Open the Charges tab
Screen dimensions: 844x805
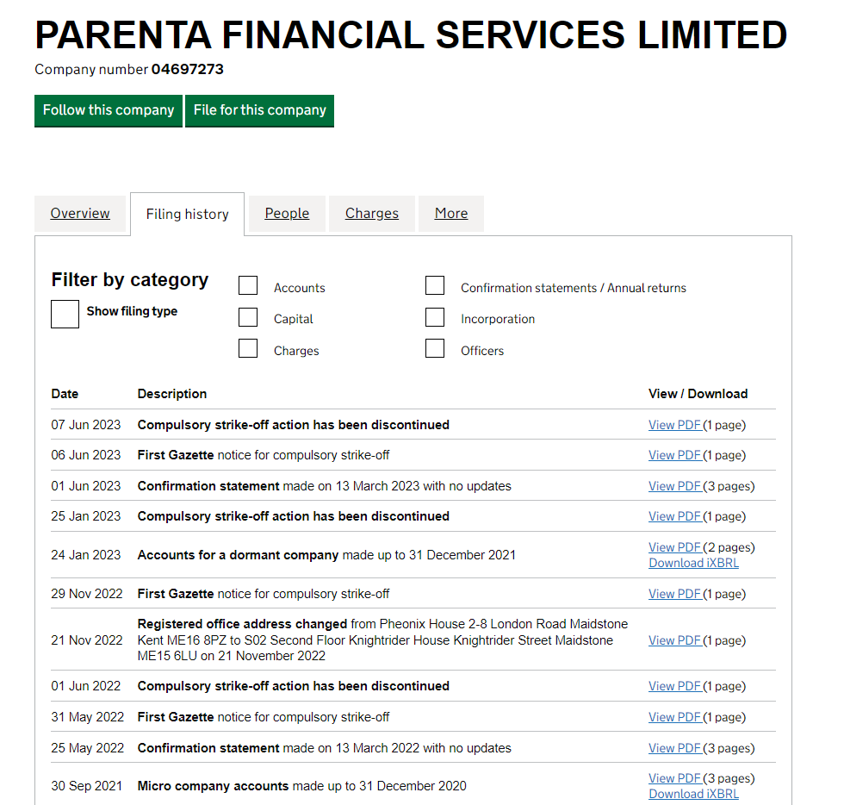tap(372, 214)
